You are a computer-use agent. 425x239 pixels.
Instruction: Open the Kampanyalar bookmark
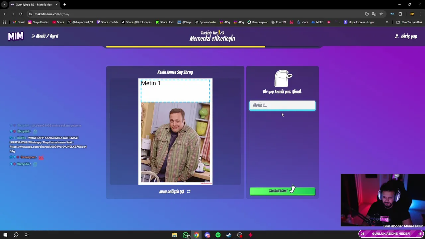pyautogui.click(x=258, y=22)
